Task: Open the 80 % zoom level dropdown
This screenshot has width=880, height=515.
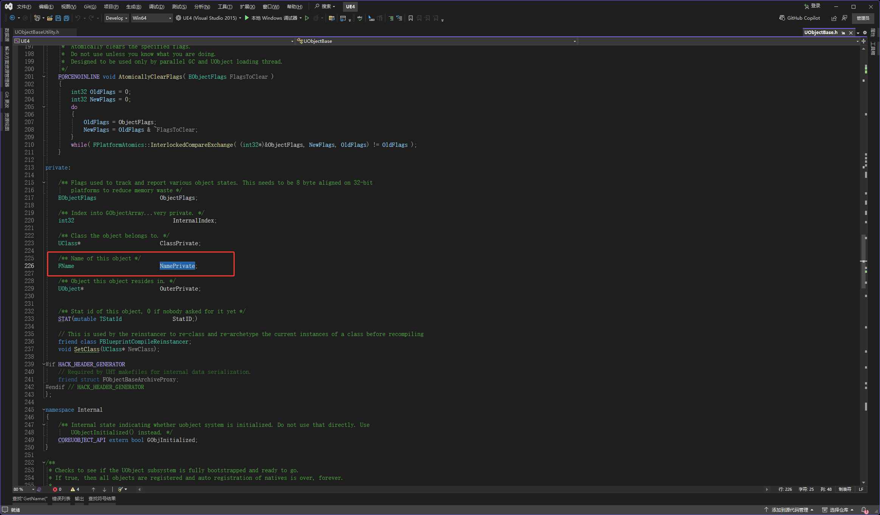Action: click(x=33, y=489)
